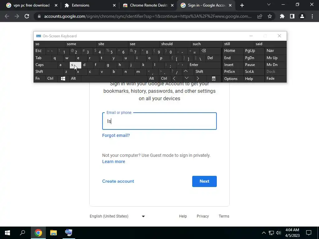Toggle right Shift key on On-Screen Keyboard
The width and height of the screenshot is (319, 239).
coord(207,72)
